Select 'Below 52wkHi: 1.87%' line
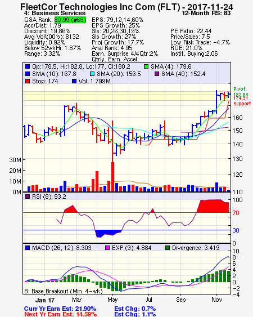 click(52, 48)
